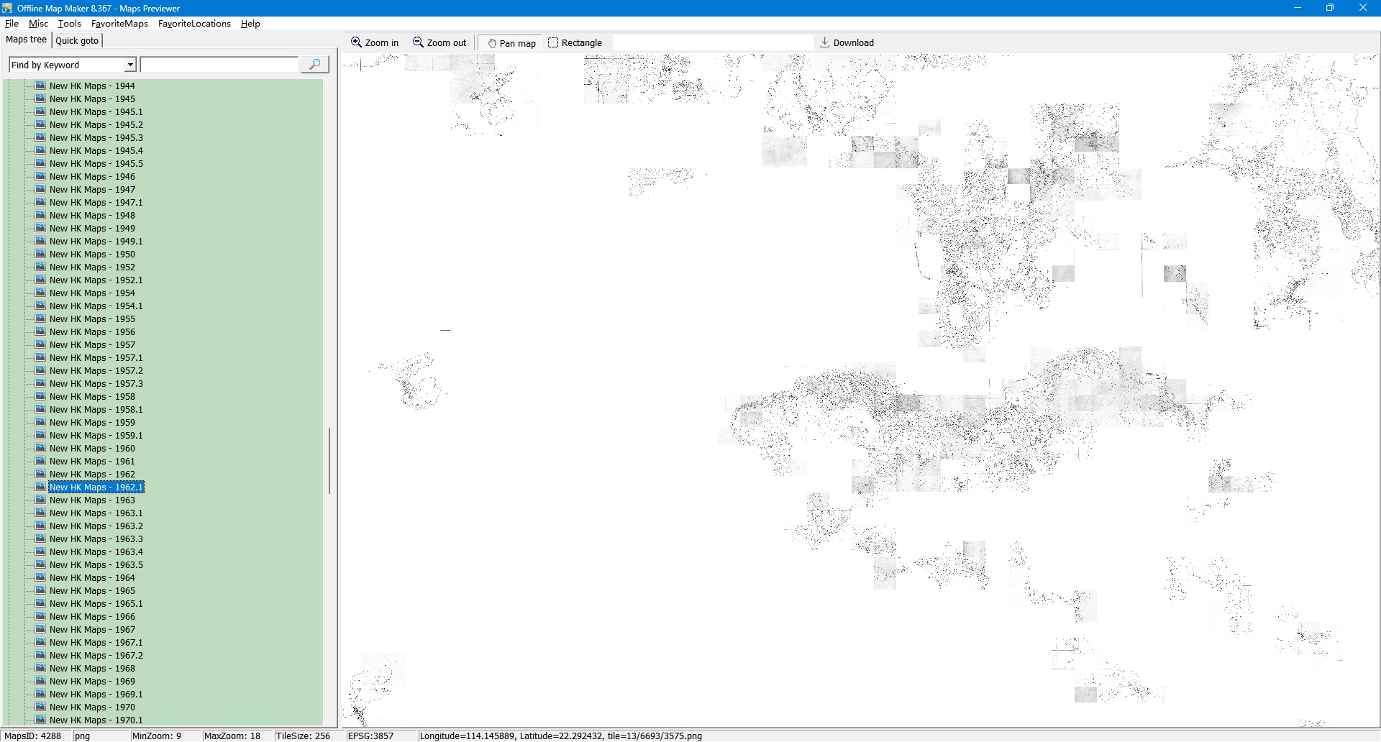1381x742 pixels.
Task: Switch to the Quick goto tab
Action: coord(77,40)
